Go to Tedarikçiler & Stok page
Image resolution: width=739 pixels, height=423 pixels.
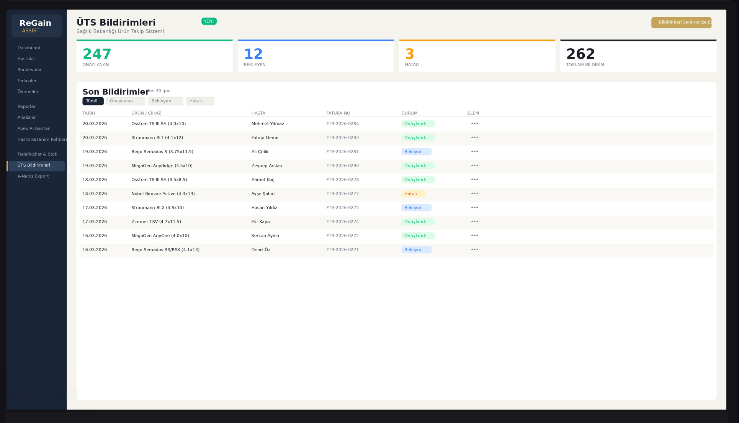[37, 154]
